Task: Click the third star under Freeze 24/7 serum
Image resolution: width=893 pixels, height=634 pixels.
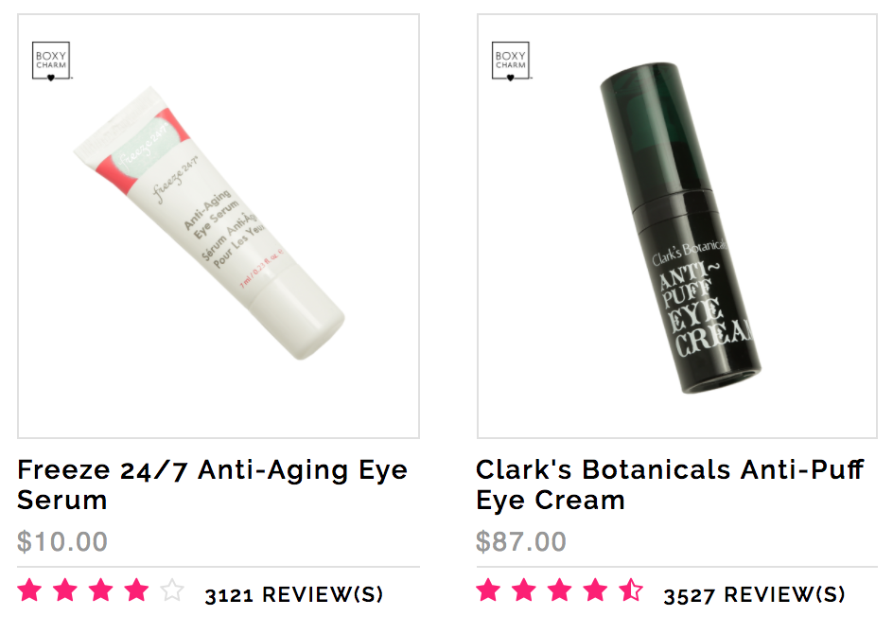Action: pyautogui.click(x=101, y=590)
